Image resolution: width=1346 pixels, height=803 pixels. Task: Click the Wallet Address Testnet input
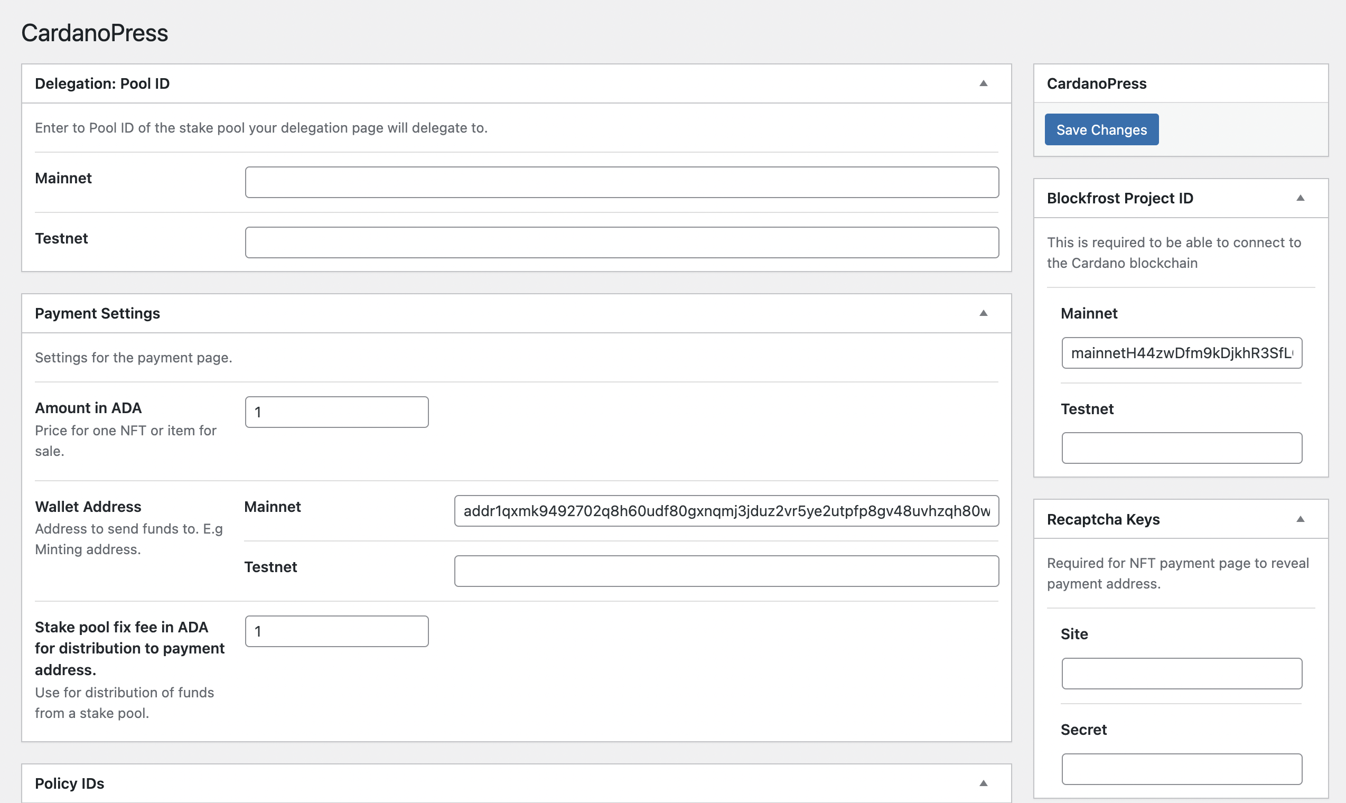click(x=726, y=571)
